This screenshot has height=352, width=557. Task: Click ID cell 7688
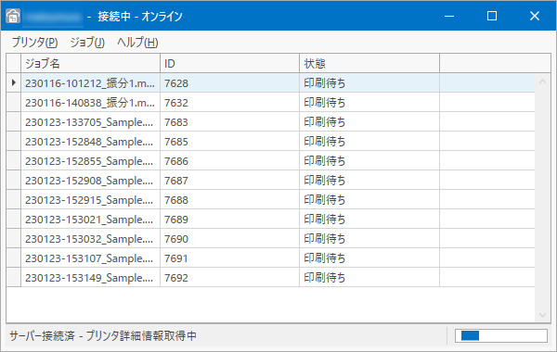230,200
